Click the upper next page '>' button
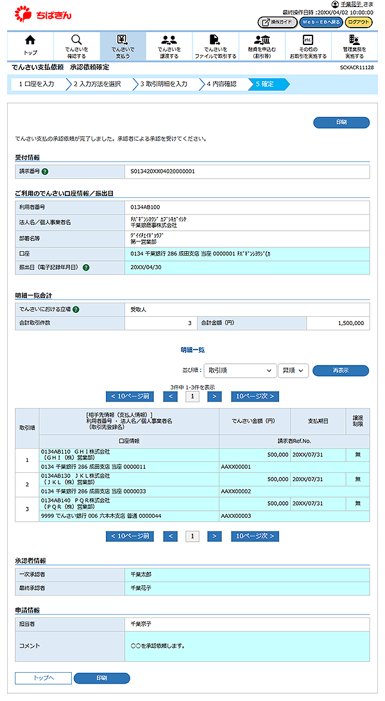 tap(214, 396)
